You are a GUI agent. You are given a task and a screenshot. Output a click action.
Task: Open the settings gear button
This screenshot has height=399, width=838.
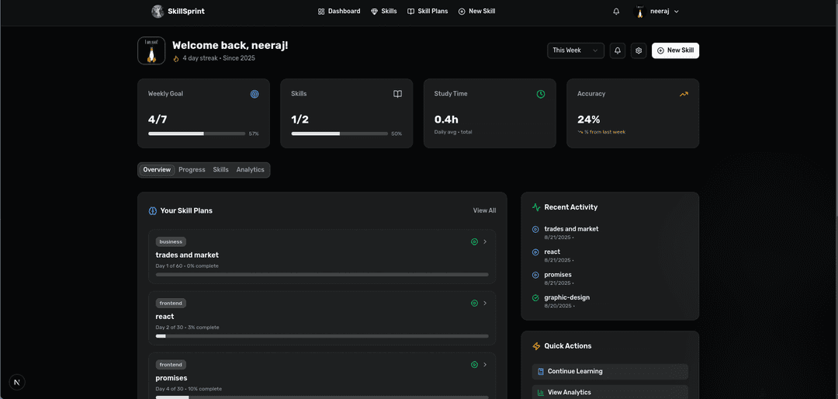639,50
